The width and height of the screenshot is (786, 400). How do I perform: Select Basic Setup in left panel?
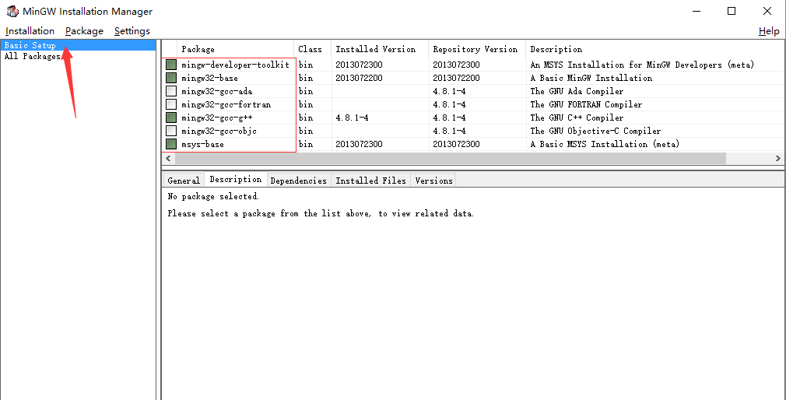tap(78, 45)
